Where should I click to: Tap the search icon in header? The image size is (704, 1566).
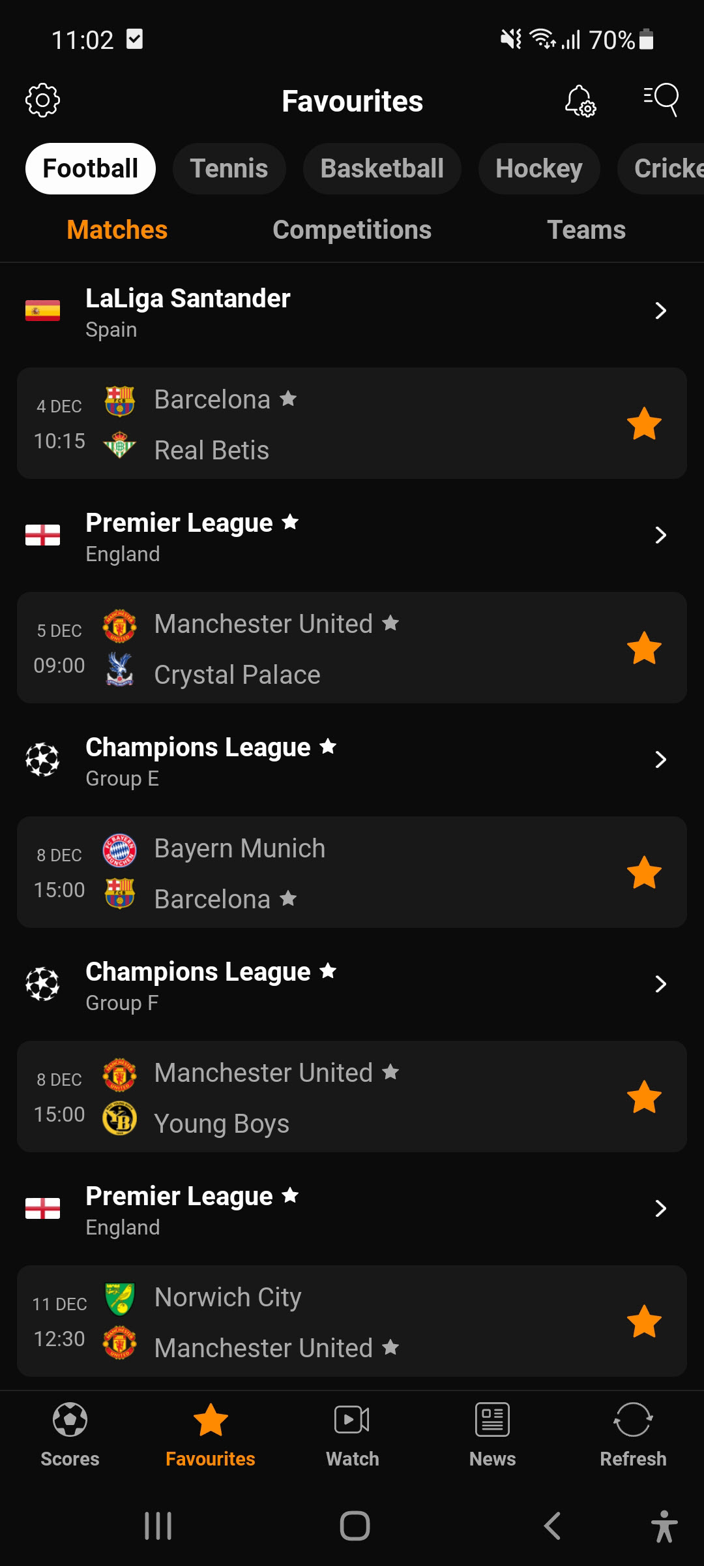pos(661,99)
